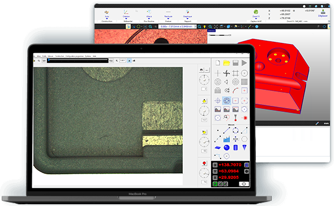
Task: Open Création dropdown in Référentiel group
Action: [x=126, y=17]
